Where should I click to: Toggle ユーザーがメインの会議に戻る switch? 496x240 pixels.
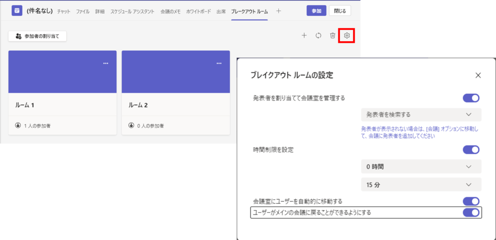[x=471, y=212]
